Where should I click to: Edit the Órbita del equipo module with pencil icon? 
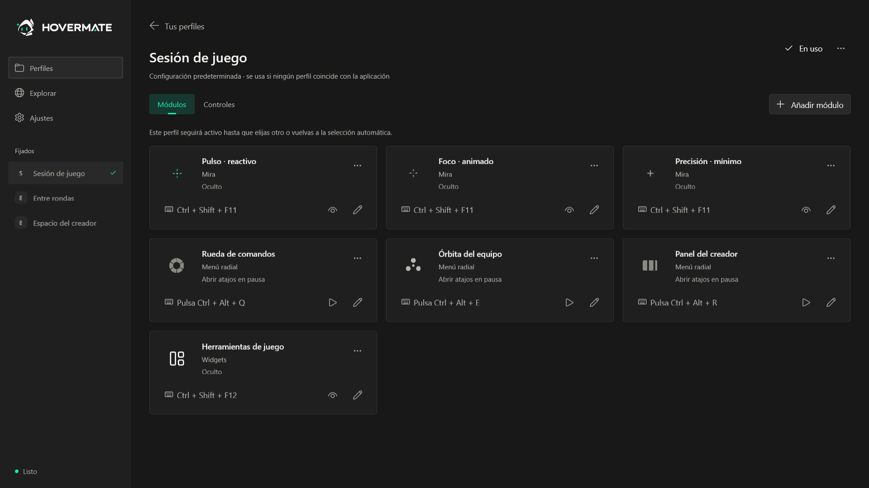pyautogui.click(x=594, y=303)
